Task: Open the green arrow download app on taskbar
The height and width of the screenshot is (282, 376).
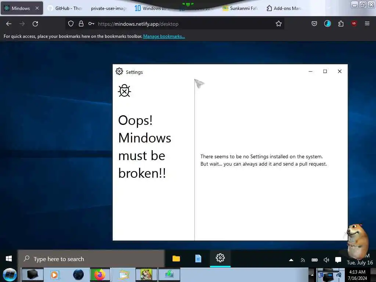Action: pyautogui.click(x=169, y=275)
